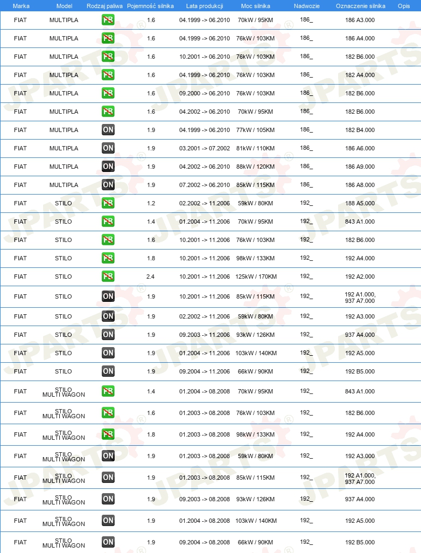Select engine code 186 A3.000
Image resolution: width=421 pixels, height=553 pixels.
coord(360,20)
